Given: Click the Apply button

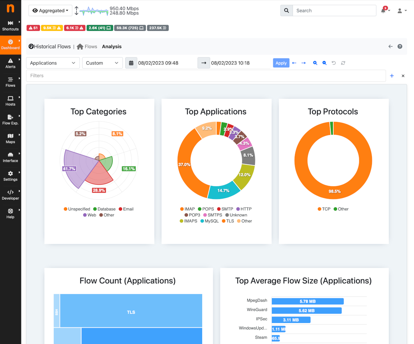Looking at the screenshot, I should [x=281, y=63].
